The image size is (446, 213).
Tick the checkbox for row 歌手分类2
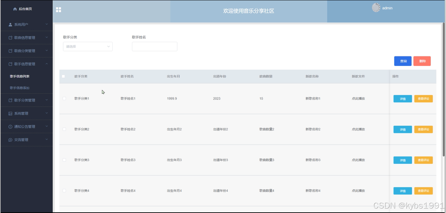coord(64,129)
